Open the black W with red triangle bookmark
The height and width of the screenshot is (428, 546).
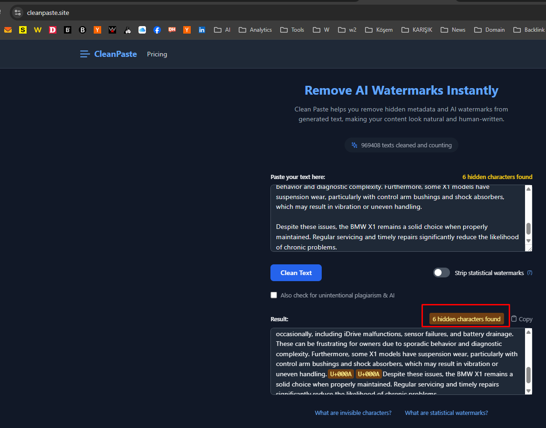pos(112,30)
